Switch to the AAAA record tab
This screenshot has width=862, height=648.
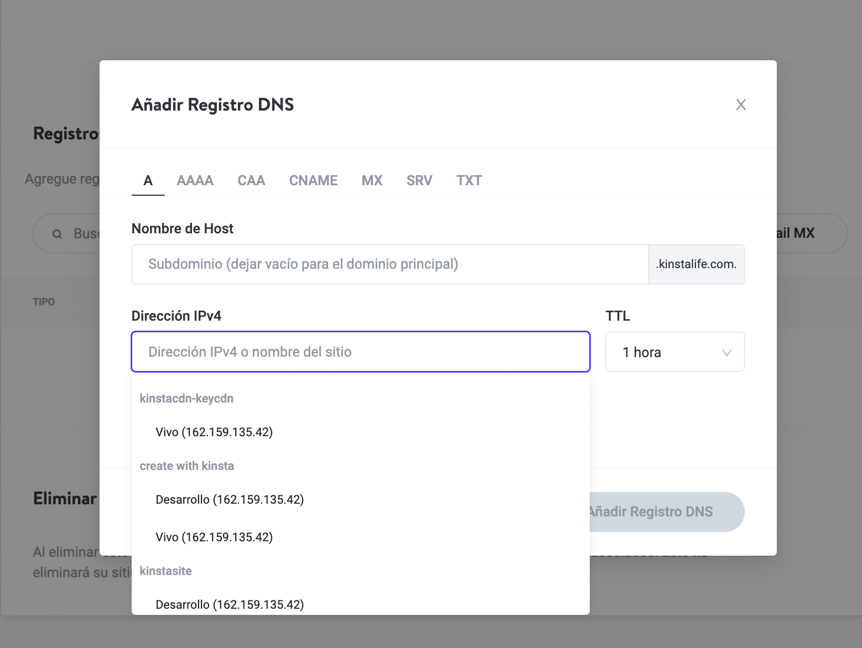coord(195,180)
